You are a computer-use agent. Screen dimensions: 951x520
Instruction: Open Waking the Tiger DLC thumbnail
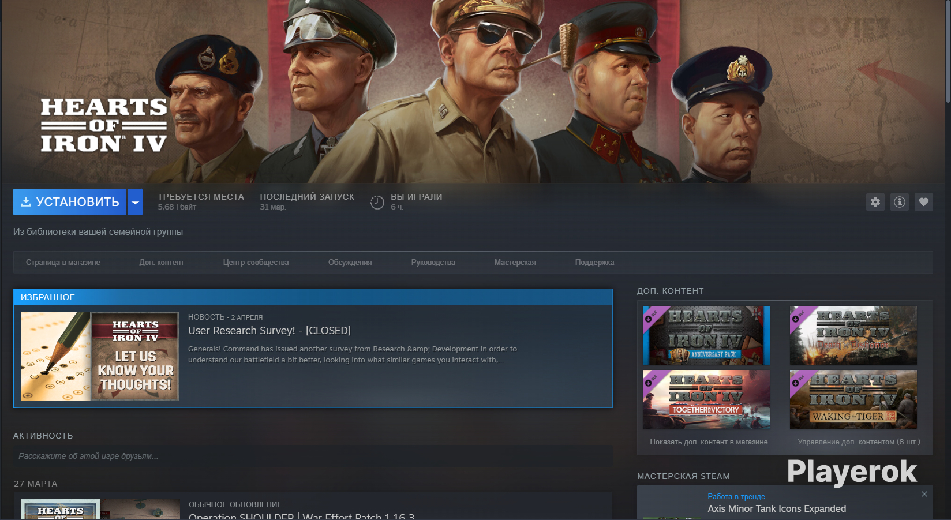click(x=853, y=399)
